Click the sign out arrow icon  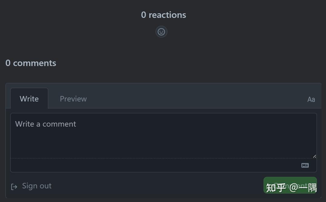pyautogui.click(x=14, y=187)
